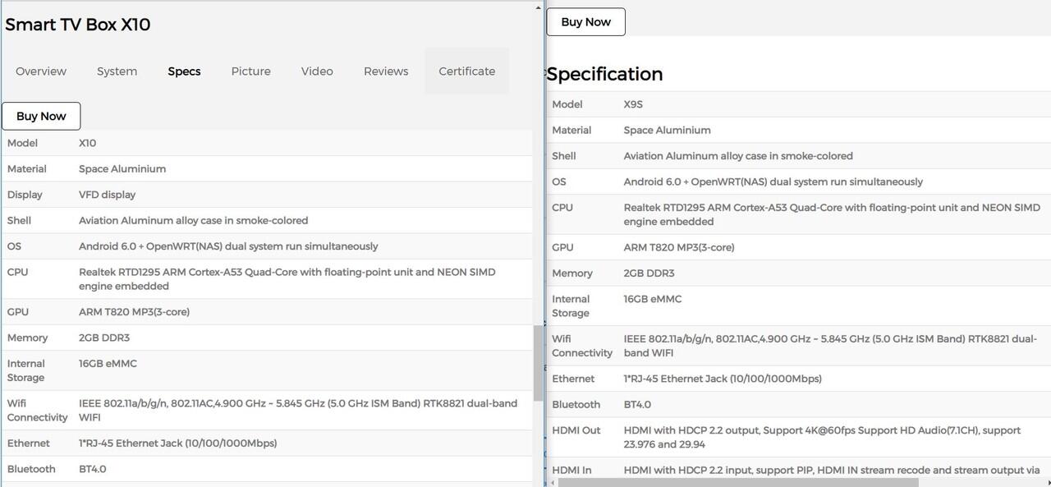Click 2GB DDR3 in the X10 pane
The height and width of the screenshot is (487, 1051).
[x=104, y=338]
